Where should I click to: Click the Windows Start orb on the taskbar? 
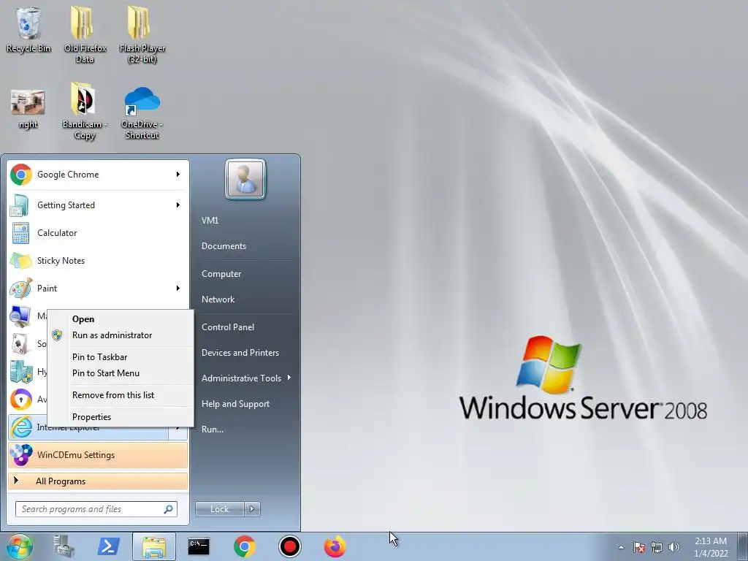(20, 546)
